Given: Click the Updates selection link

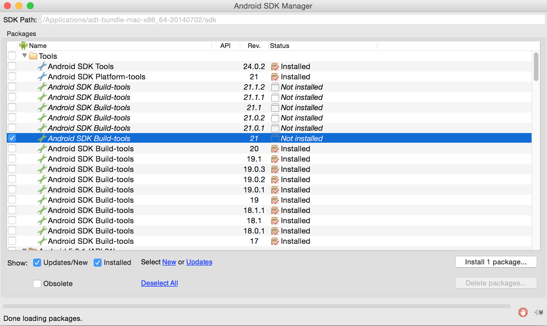Looking at the screenshot, I should tap(199, 262).
